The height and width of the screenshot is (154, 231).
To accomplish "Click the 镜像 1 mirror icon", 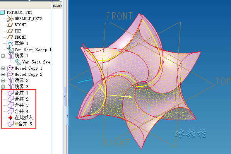I will point(10,56).
